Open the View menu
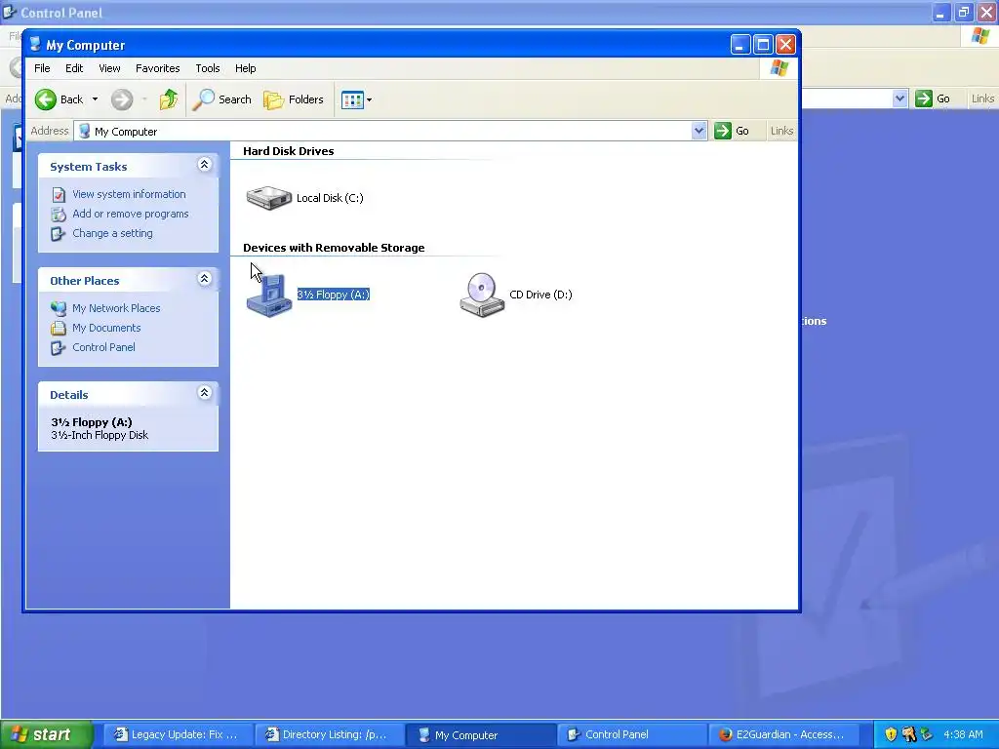The image size is (999, 749). tap(109, 68)
